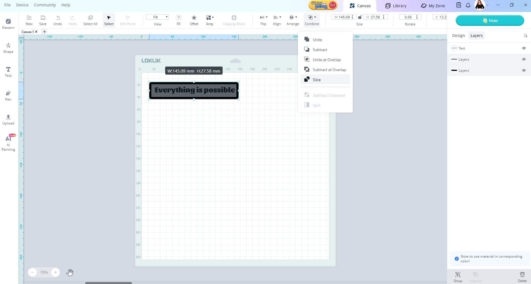Hide the Text layer visibility
531x284 pixels.
(524, 48)
